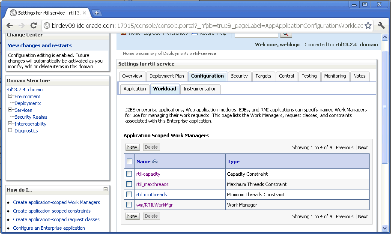Bookmark this page with the star icon

pos(368,25)
